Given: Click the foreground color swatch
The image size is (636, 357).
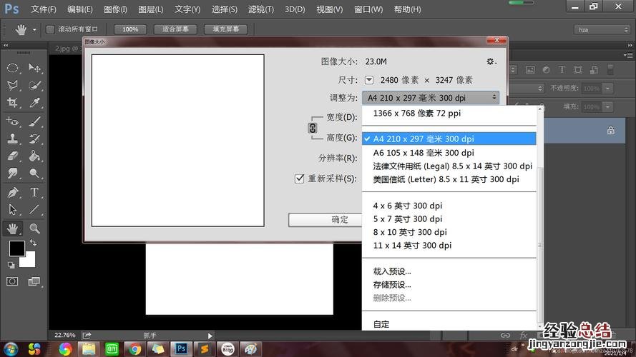Looking at the screenshot, I should coord(16,248).
